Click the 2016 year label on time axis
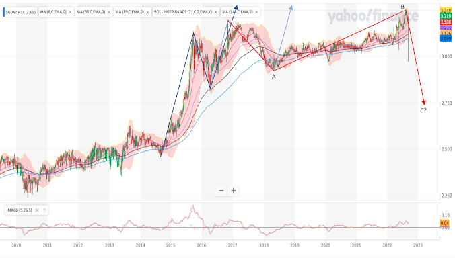Screen dimensions: 455x258 [x=201, y=245]
